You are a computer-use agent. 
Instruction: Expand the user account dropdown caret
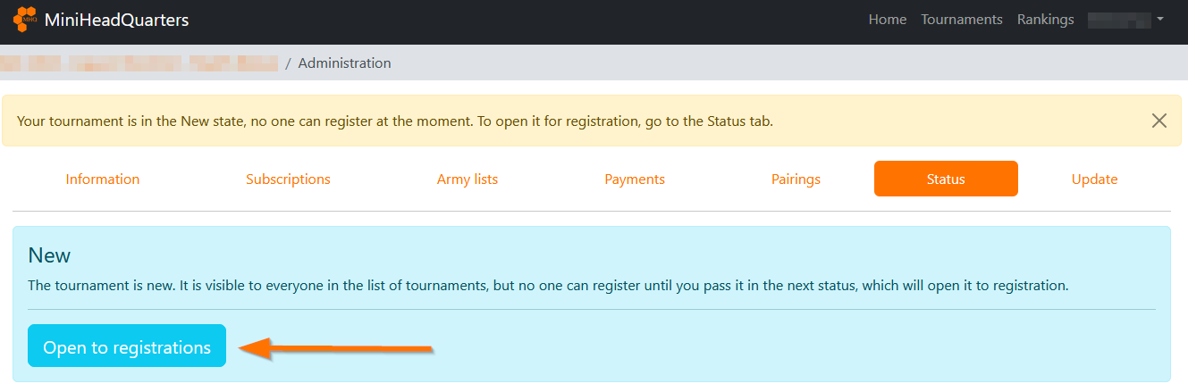click(x=1159, y=19)
